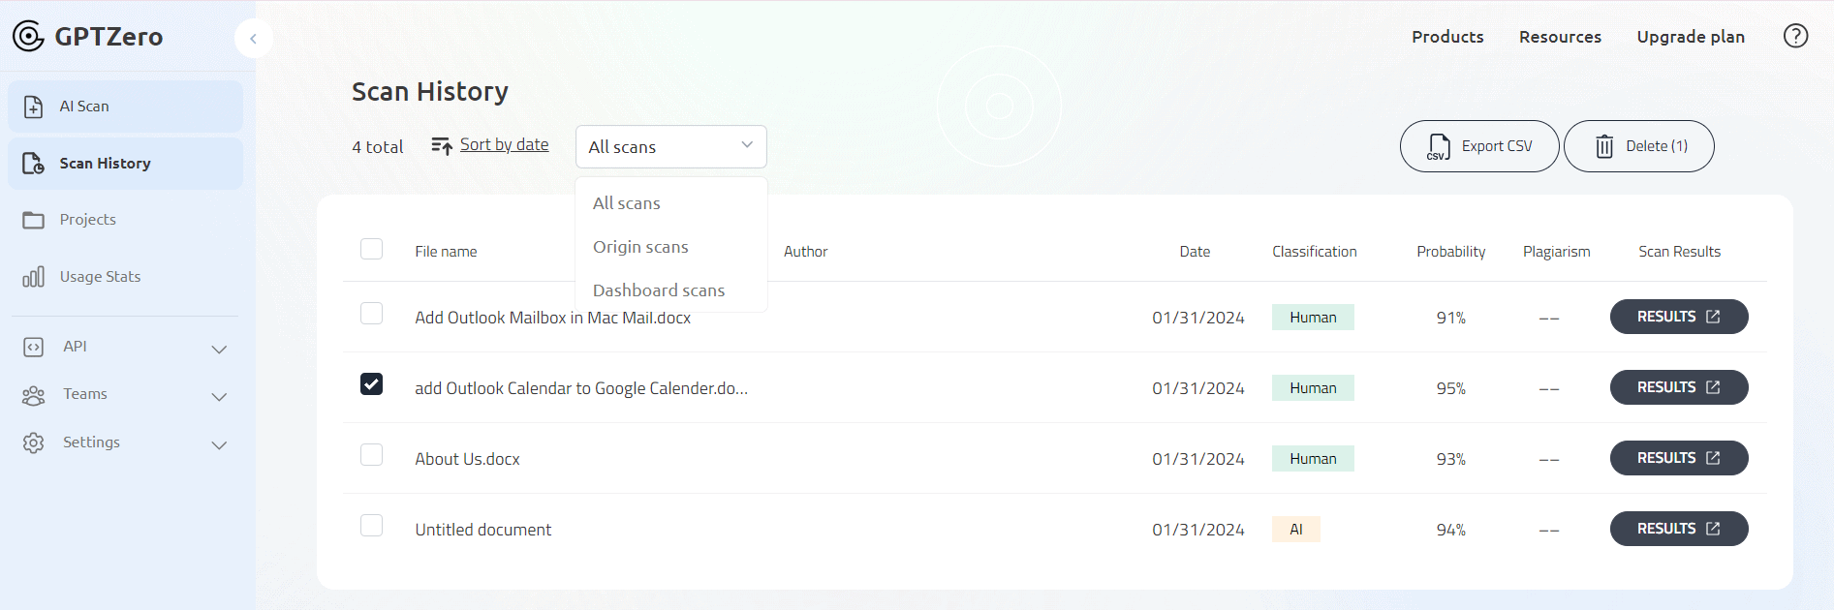
Task: Open the Products top menu
Action: (1447, 37)
